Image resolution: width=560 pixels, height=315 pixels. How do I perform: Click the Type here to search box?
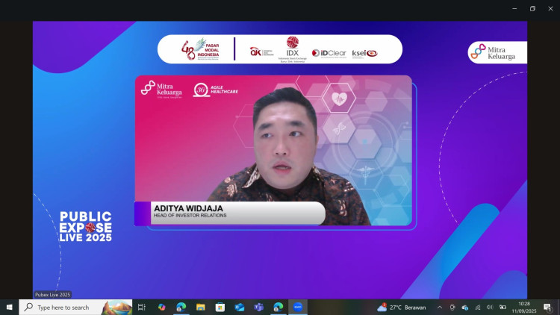tap(75, 307)
